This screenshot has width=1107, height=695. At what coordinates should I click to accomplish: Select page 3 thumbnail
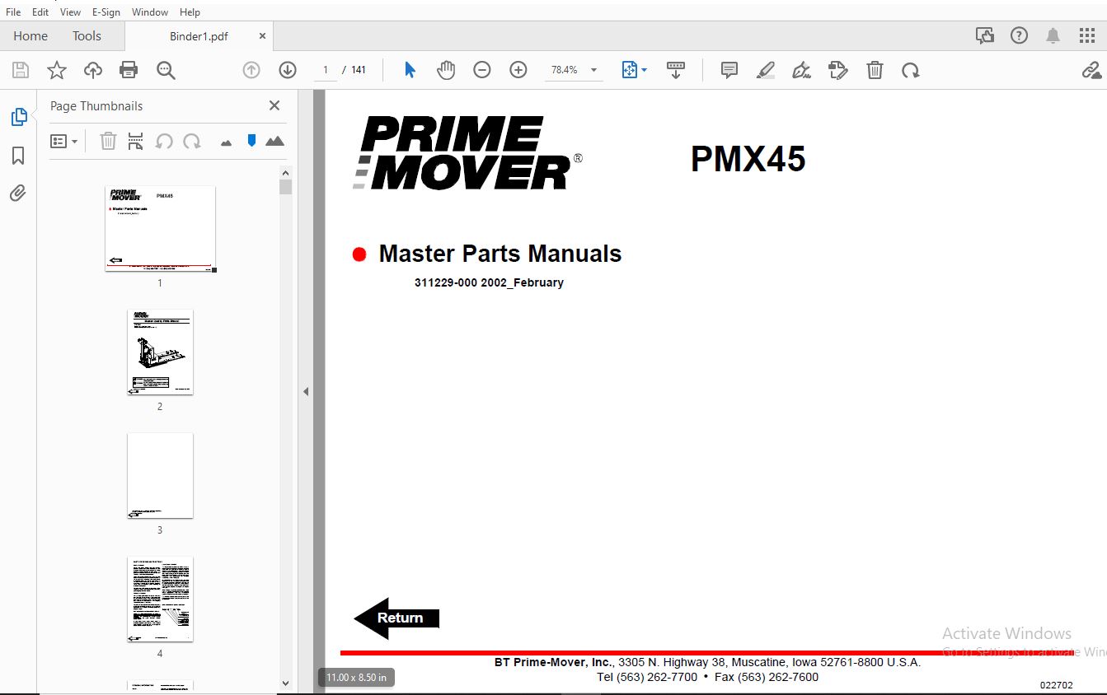(160, 476)
